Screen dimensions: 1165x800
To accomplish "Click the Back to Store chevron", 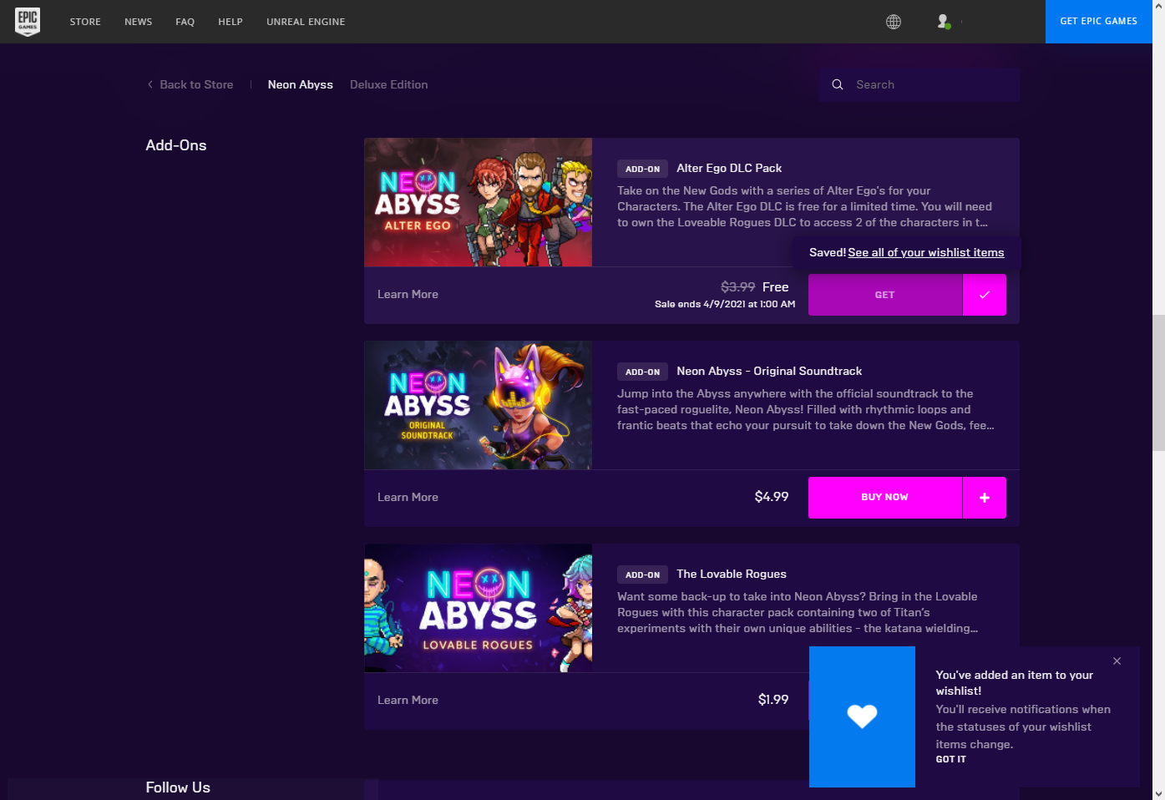I will 150,84.
